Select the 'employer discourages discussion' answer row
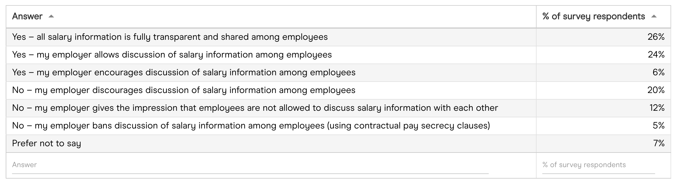 click(184, 90)
